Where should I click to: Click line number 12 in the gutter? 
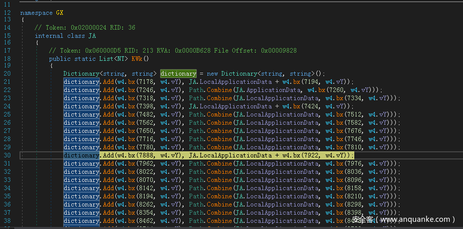click(x=7, y=11)
